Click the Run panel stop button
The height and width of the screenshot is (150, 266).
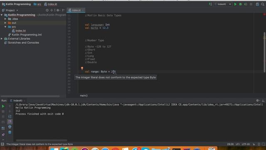3,112
